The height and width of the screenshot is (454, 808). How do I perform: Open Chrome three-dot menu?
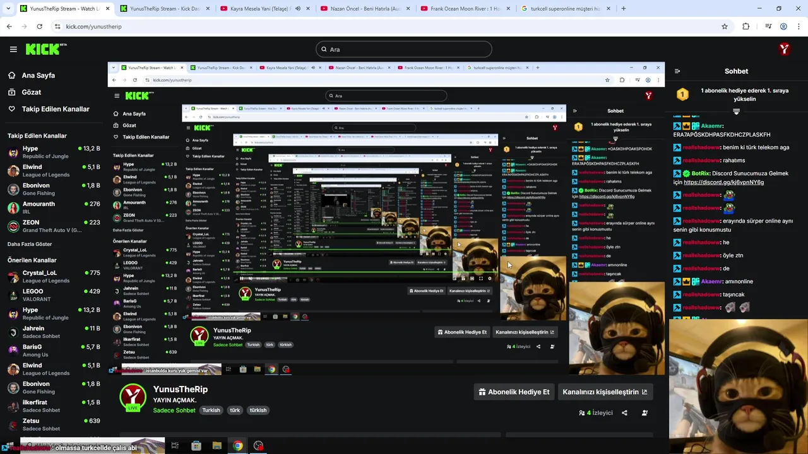[x=799, y=26]
